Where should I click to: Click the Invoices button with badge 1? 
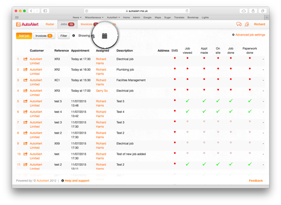[44, 36]
